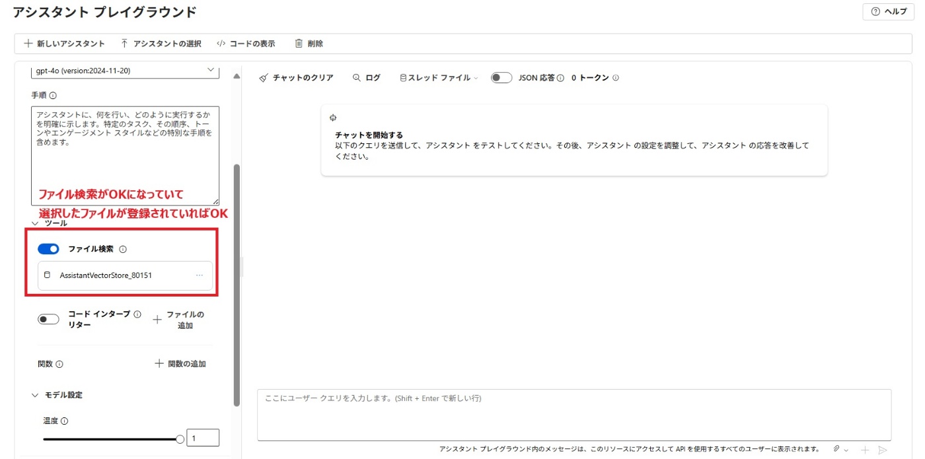Click コードの表示 to view code
The width and height of the screenshot is (925, 459).
coord(246,44)
